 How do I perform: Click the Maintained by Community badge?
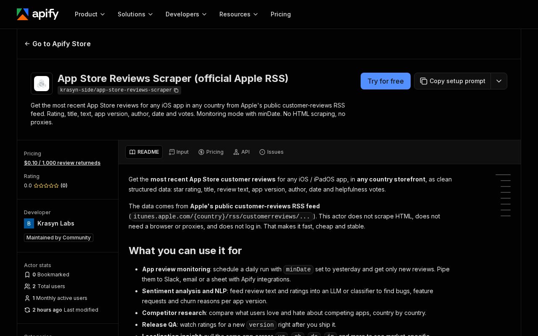coord(58,238)
